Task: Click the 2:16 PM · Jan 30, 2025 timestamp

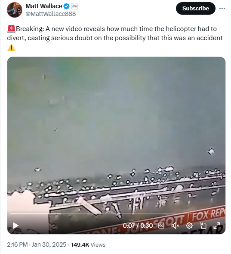Action: click(x=37, y=245)
